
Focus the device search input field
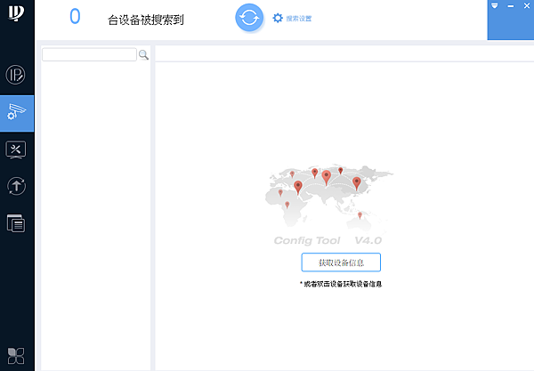89,54
